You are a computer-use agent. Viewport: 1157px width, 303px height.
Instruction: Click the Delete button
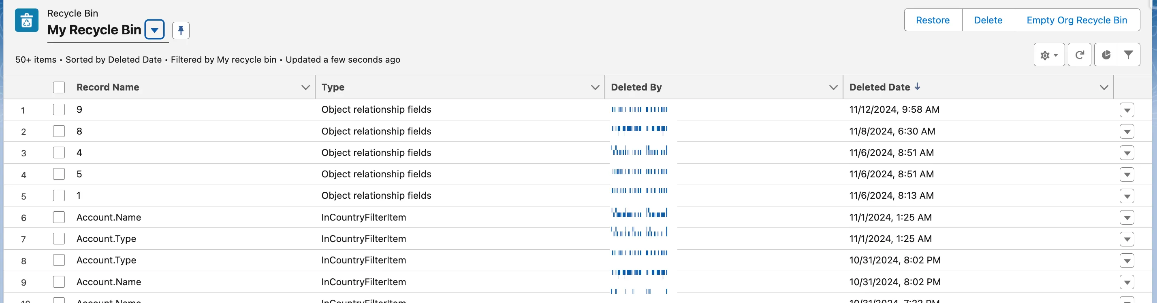[x=988, y=20]
